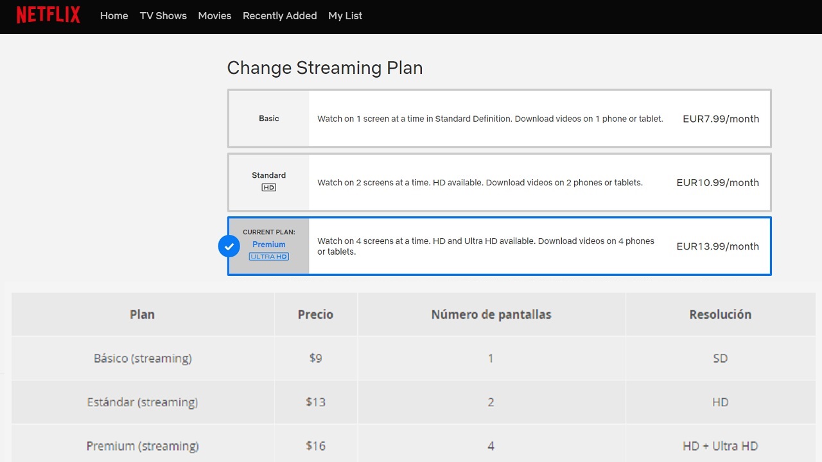Click the EUR13.99/month price
Image resolution: width=822 pixels, height=462 pixels.
(x=717, y=246)
